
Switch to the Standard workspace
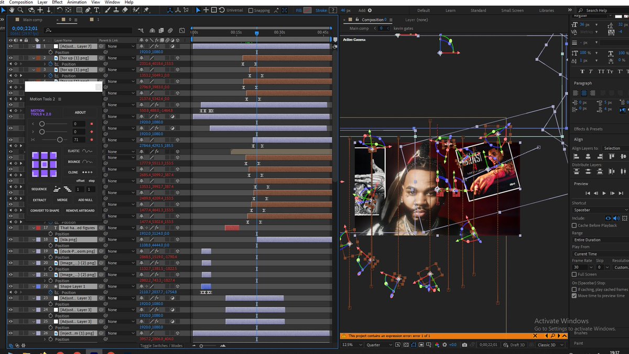click(478, 10)
